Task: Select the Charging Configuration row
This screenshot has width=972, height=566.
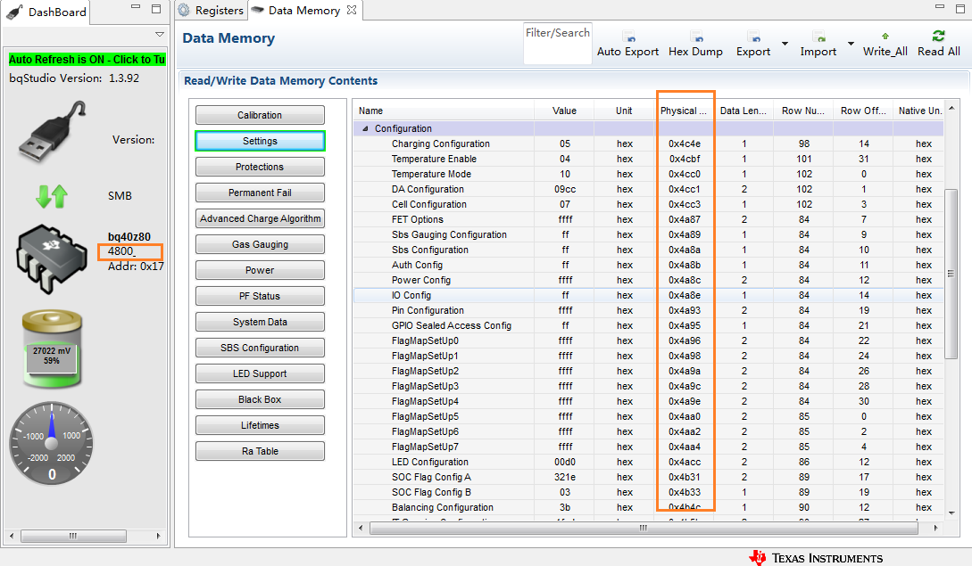Action: (x=648, y=144)
